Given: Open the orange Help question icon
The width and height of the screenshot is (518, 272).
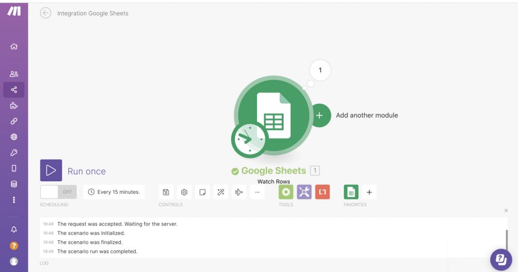Looking at the screenshot, I should 14,246.
